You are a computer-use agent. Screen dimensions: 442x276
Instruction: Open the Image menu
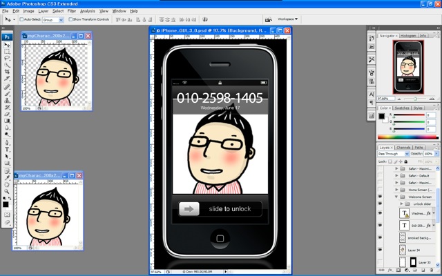pyautogui.click(x=28, y=11)
